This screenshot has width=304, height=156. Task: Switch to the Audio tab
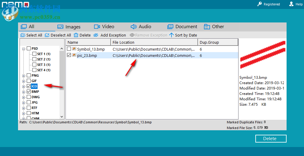tap(141, 26)
